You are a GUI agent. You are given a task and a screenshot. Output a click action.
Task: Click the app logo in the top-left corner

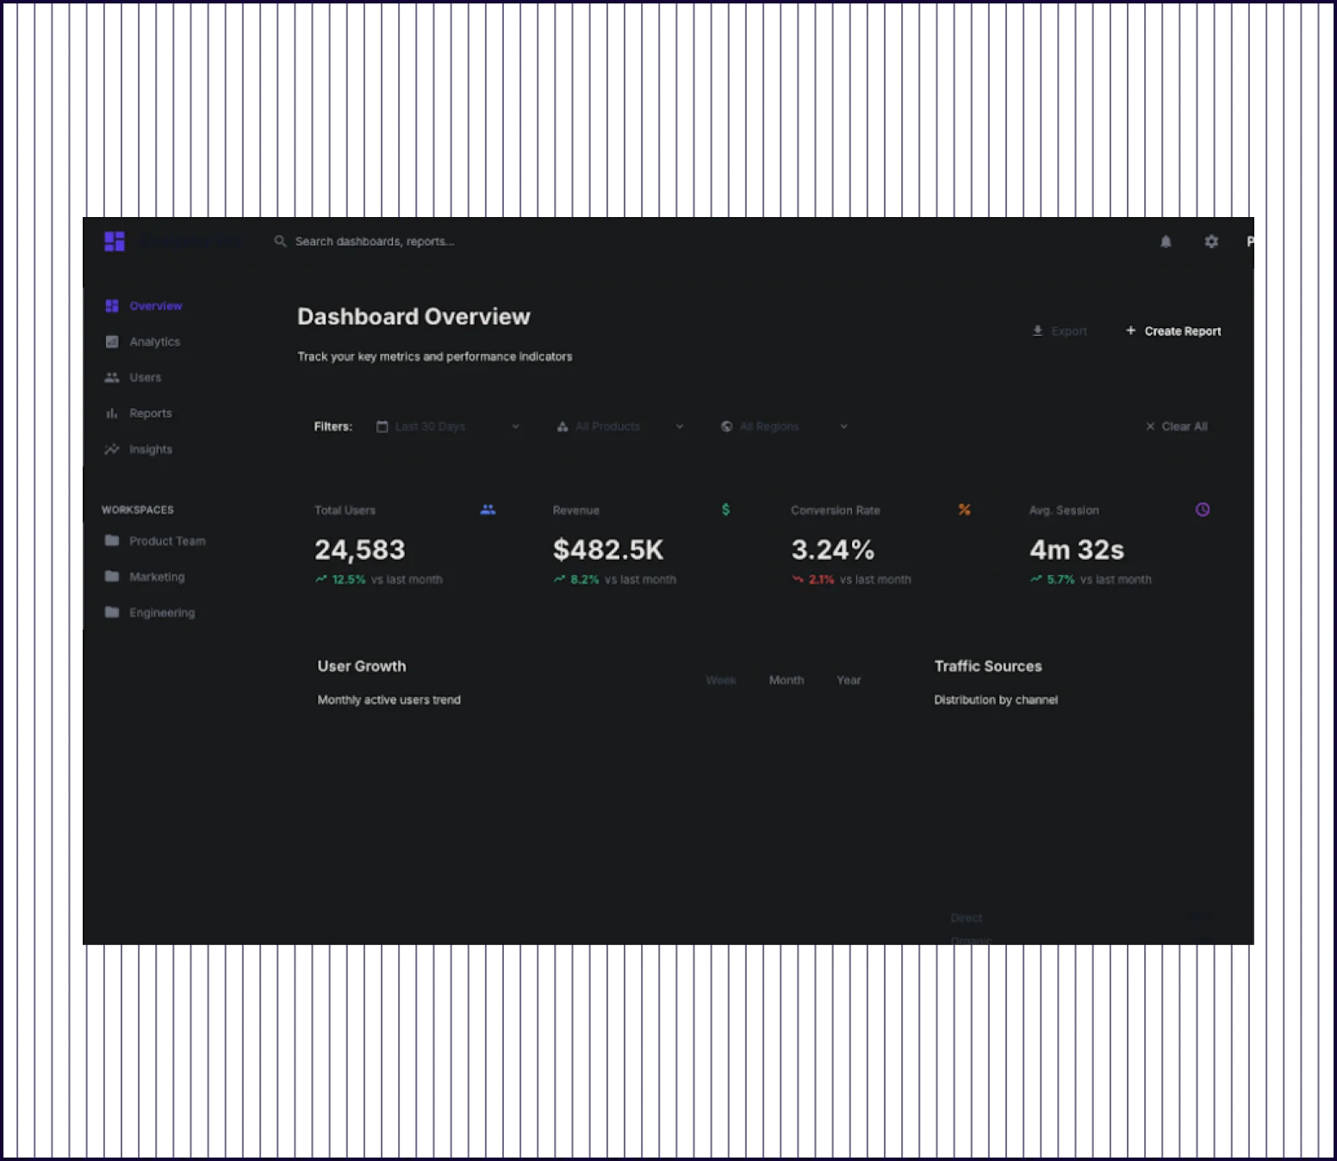pyautogui.click(x=114, y=241)
